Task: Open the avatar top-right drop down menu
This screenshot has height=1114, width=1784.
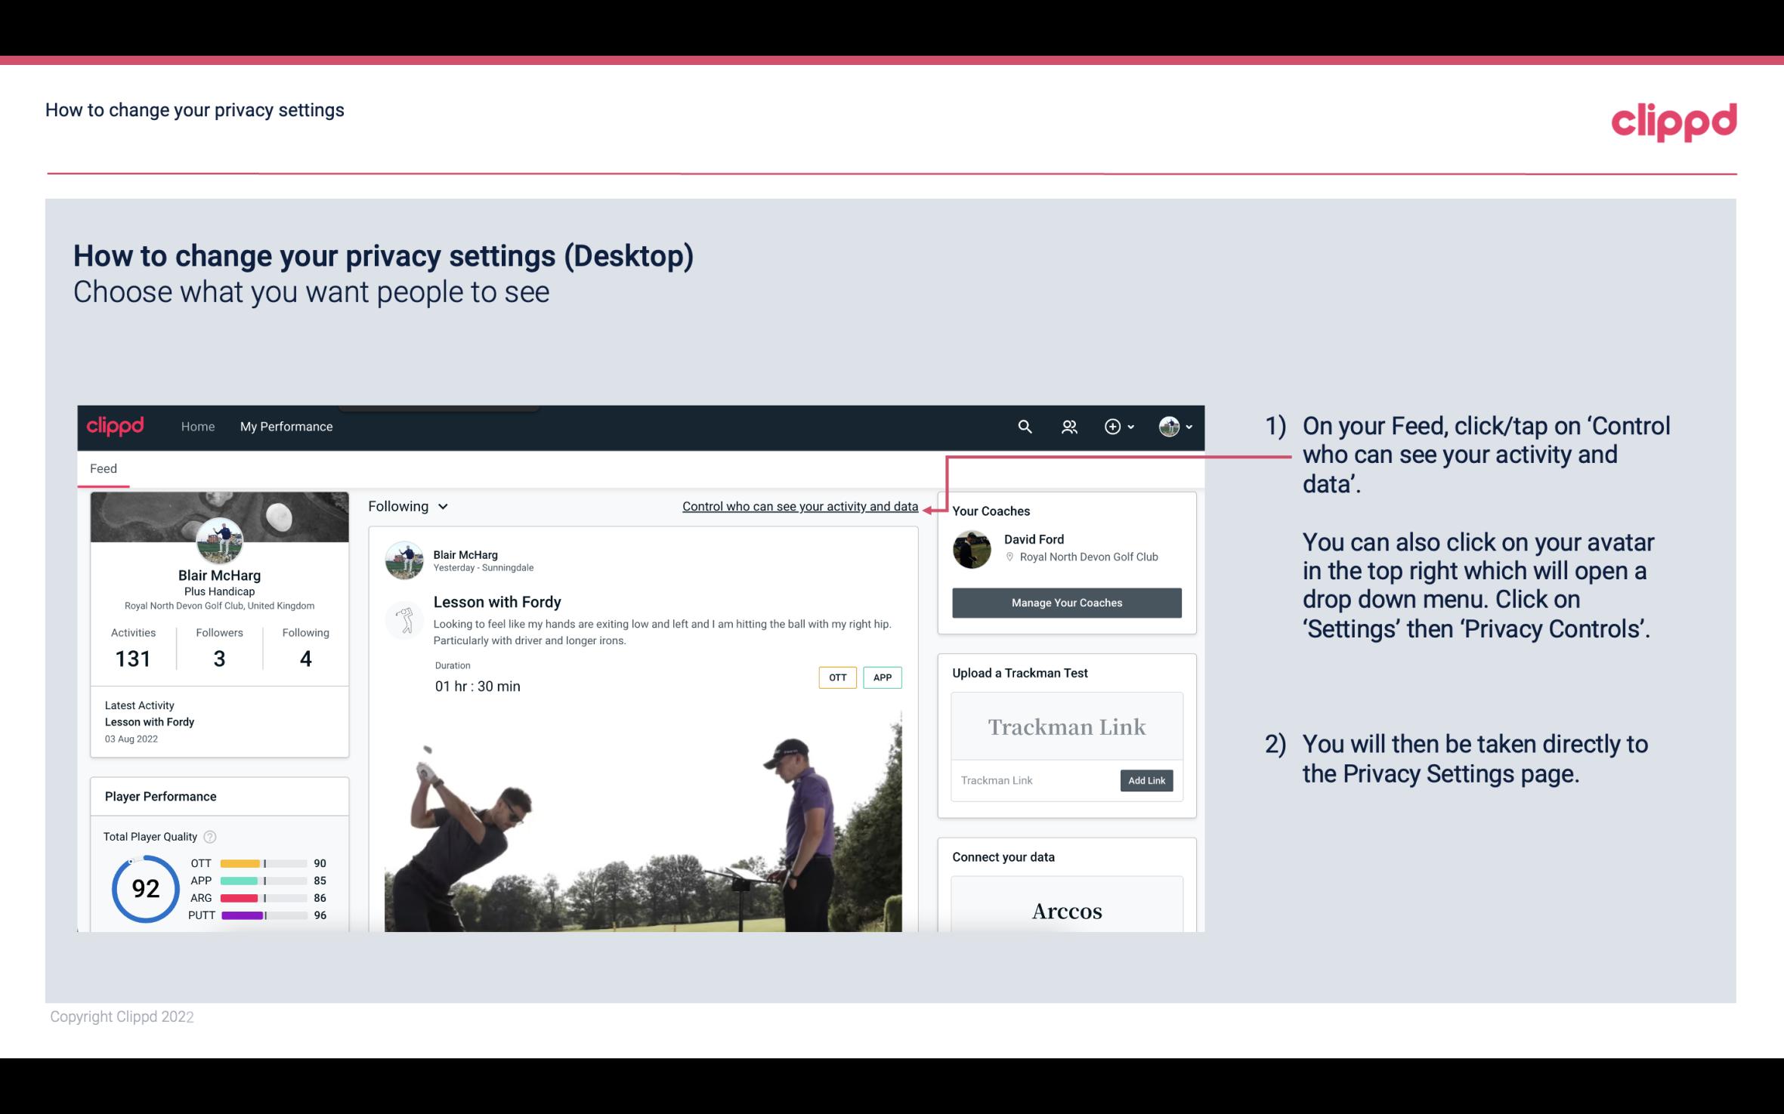Action: (x=1170, y=426)
